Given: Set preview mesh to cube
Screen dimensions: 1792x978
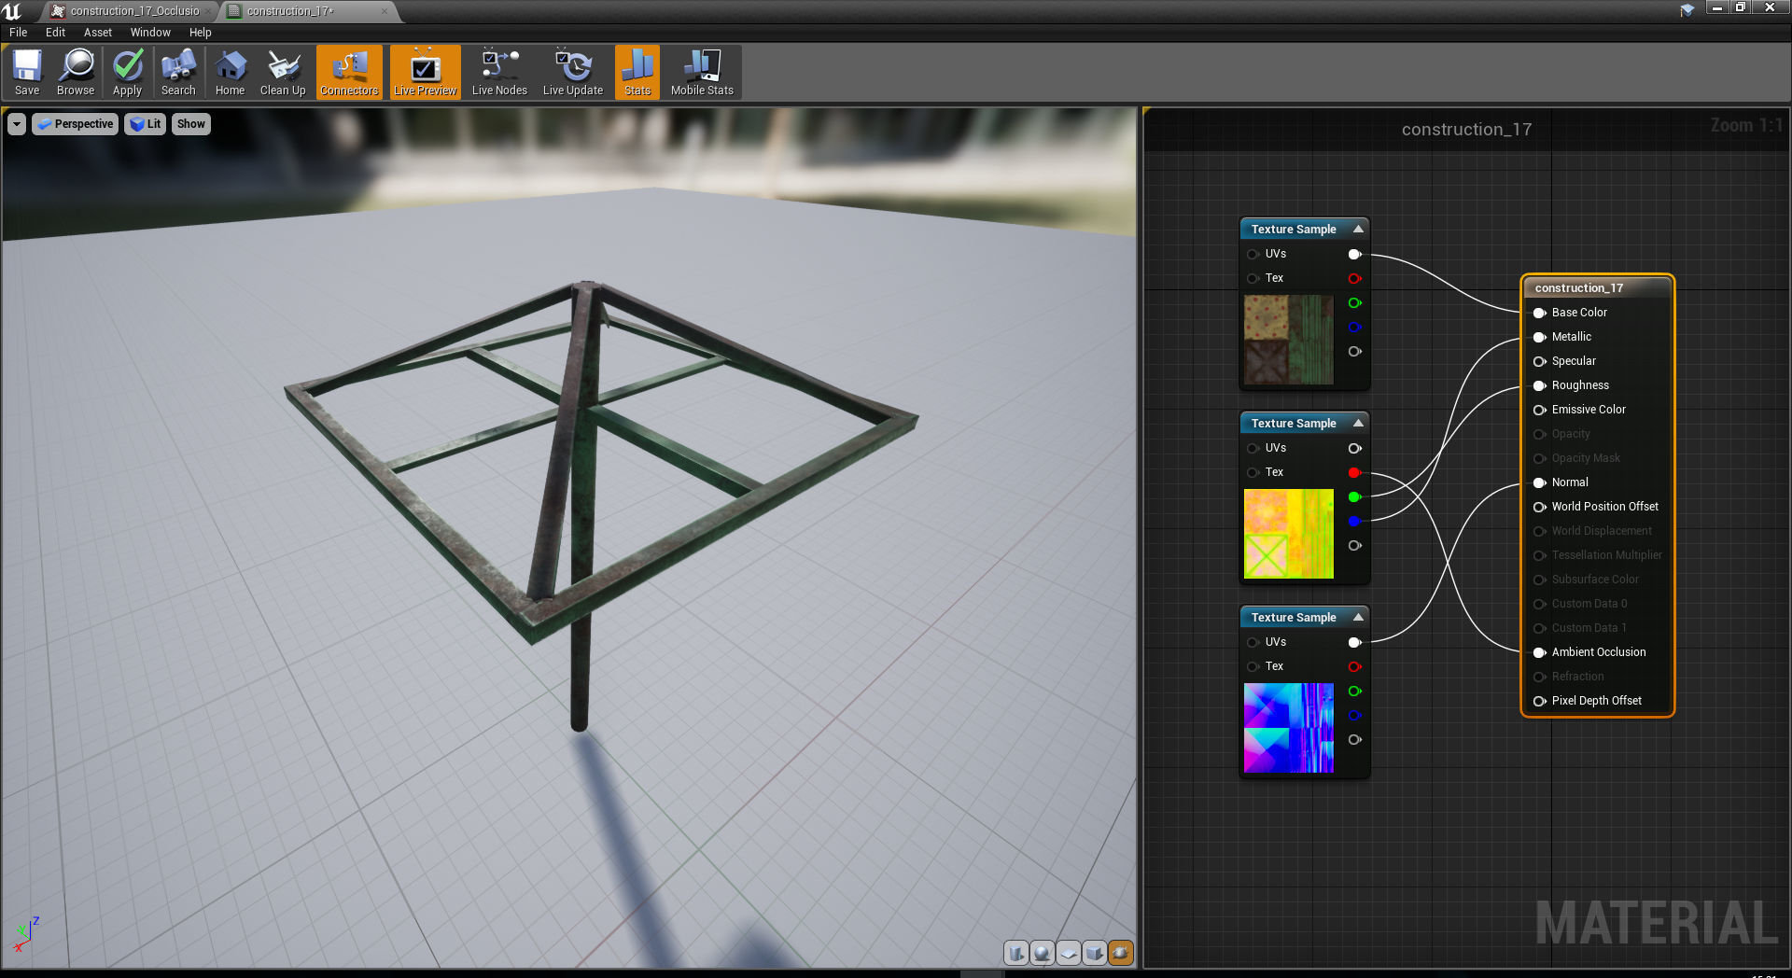Looking at the screenshot, I should [1095, 953].
